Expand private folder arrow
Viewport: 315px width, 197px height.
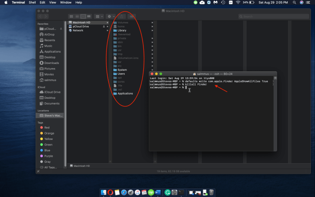point(152,38)
